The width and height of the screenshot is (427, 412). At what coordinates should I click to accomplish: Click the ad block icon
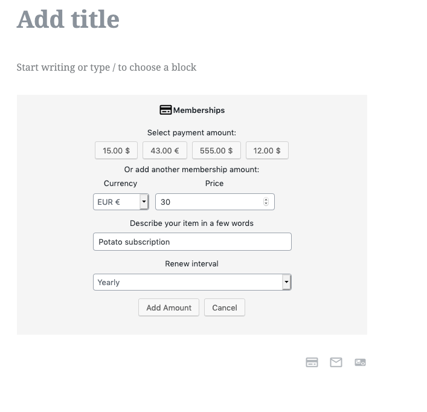[x=360, y=362]
